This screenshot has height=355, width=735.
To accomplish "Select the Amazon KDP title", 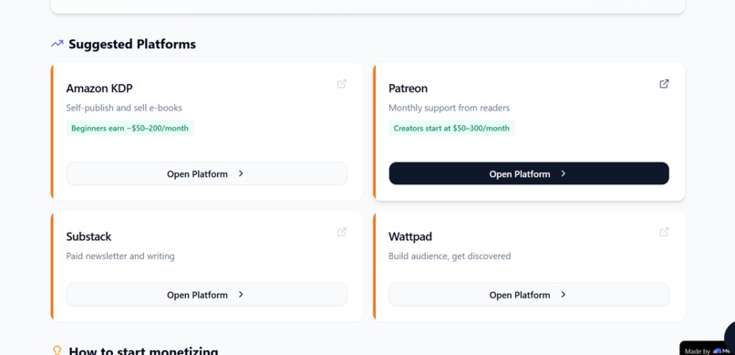I will (x=99, y=89).
